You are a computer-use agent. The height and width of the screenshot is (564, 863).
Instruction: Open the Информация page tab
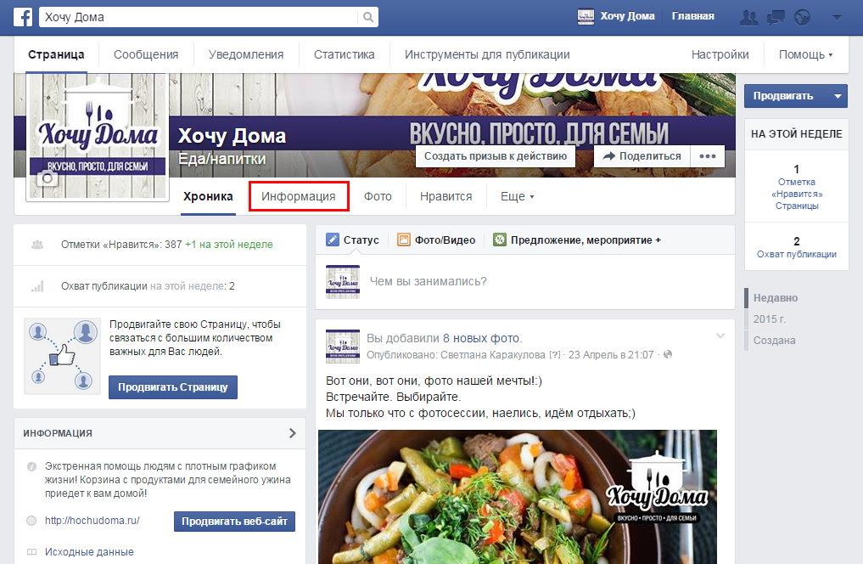(x=299, y=196)
